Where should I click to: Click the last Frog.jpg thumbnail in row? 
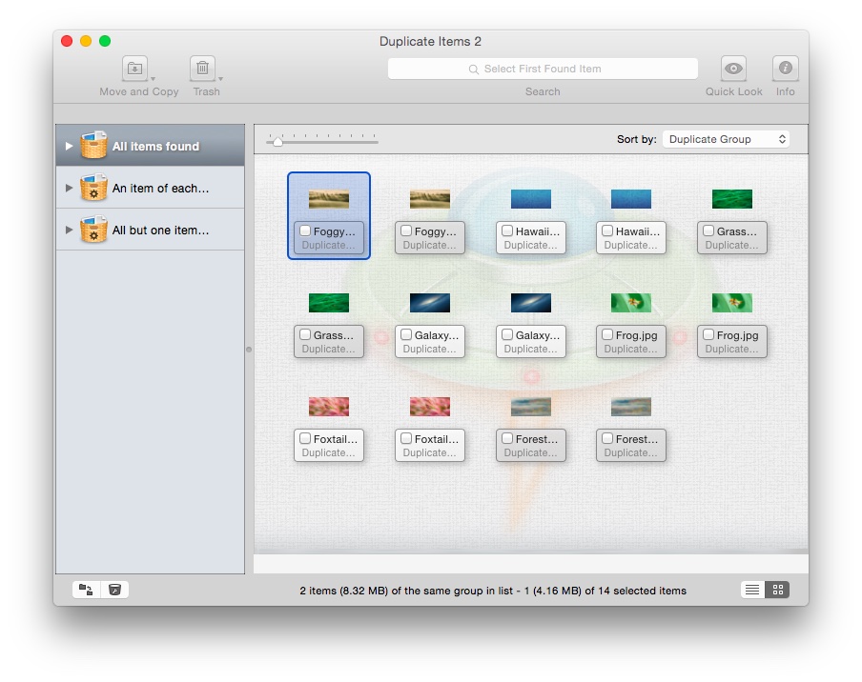pyautogui.click(x=731, y=303)
